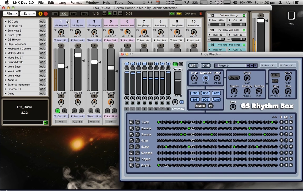Open the waveform icon for the 8.cymb row
This screenshot has height=191, width=303.
(x=137, y=165)
